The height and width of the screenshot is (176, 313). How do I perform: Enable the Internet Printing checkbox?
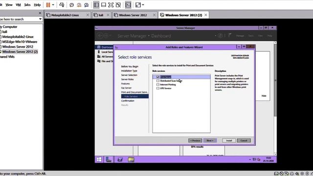click(x=158, y=85)
